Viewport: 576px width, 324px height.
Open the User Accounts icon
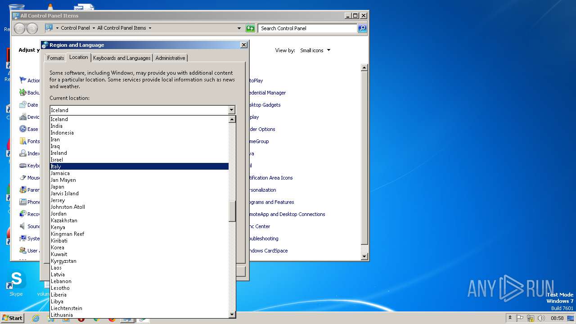tap(23, 250)
